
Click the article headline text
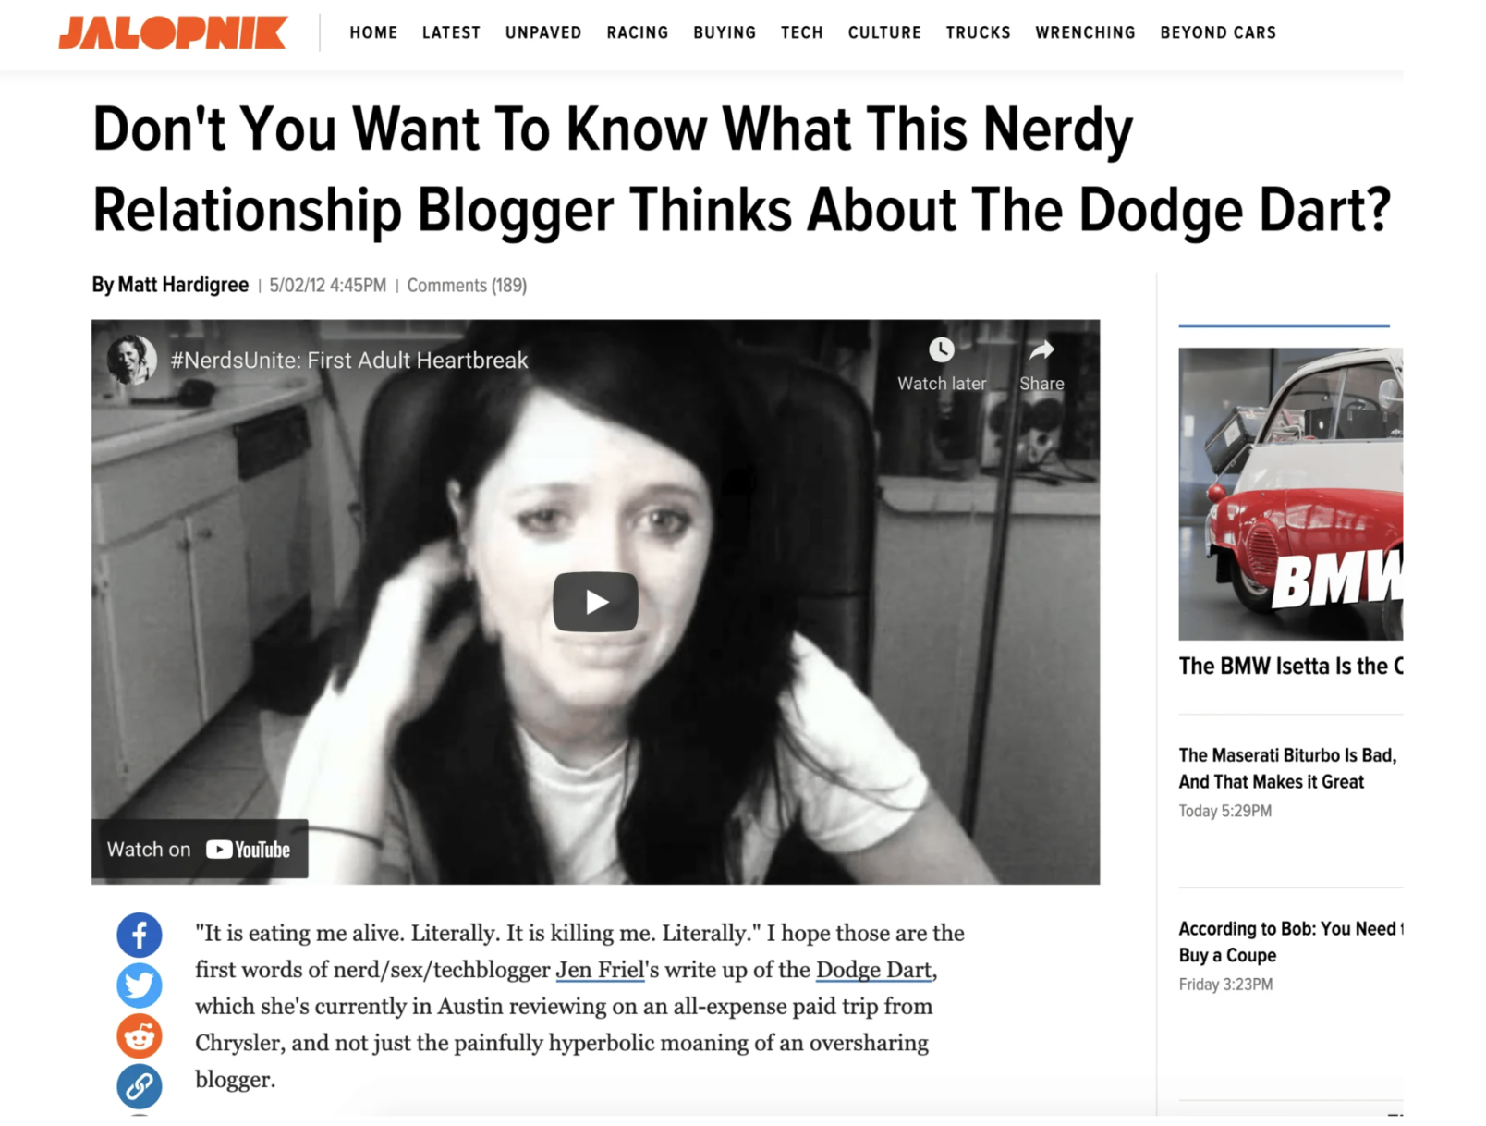pos(741,169)
